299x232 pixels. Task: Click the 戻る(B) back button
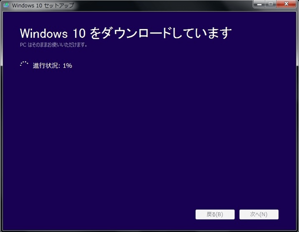pyautogui.click(x=215, y=214)
